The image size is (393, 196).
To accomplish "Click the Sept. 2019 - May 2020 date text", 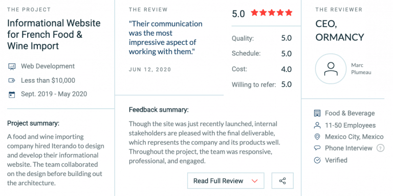I will coord(54,94).
